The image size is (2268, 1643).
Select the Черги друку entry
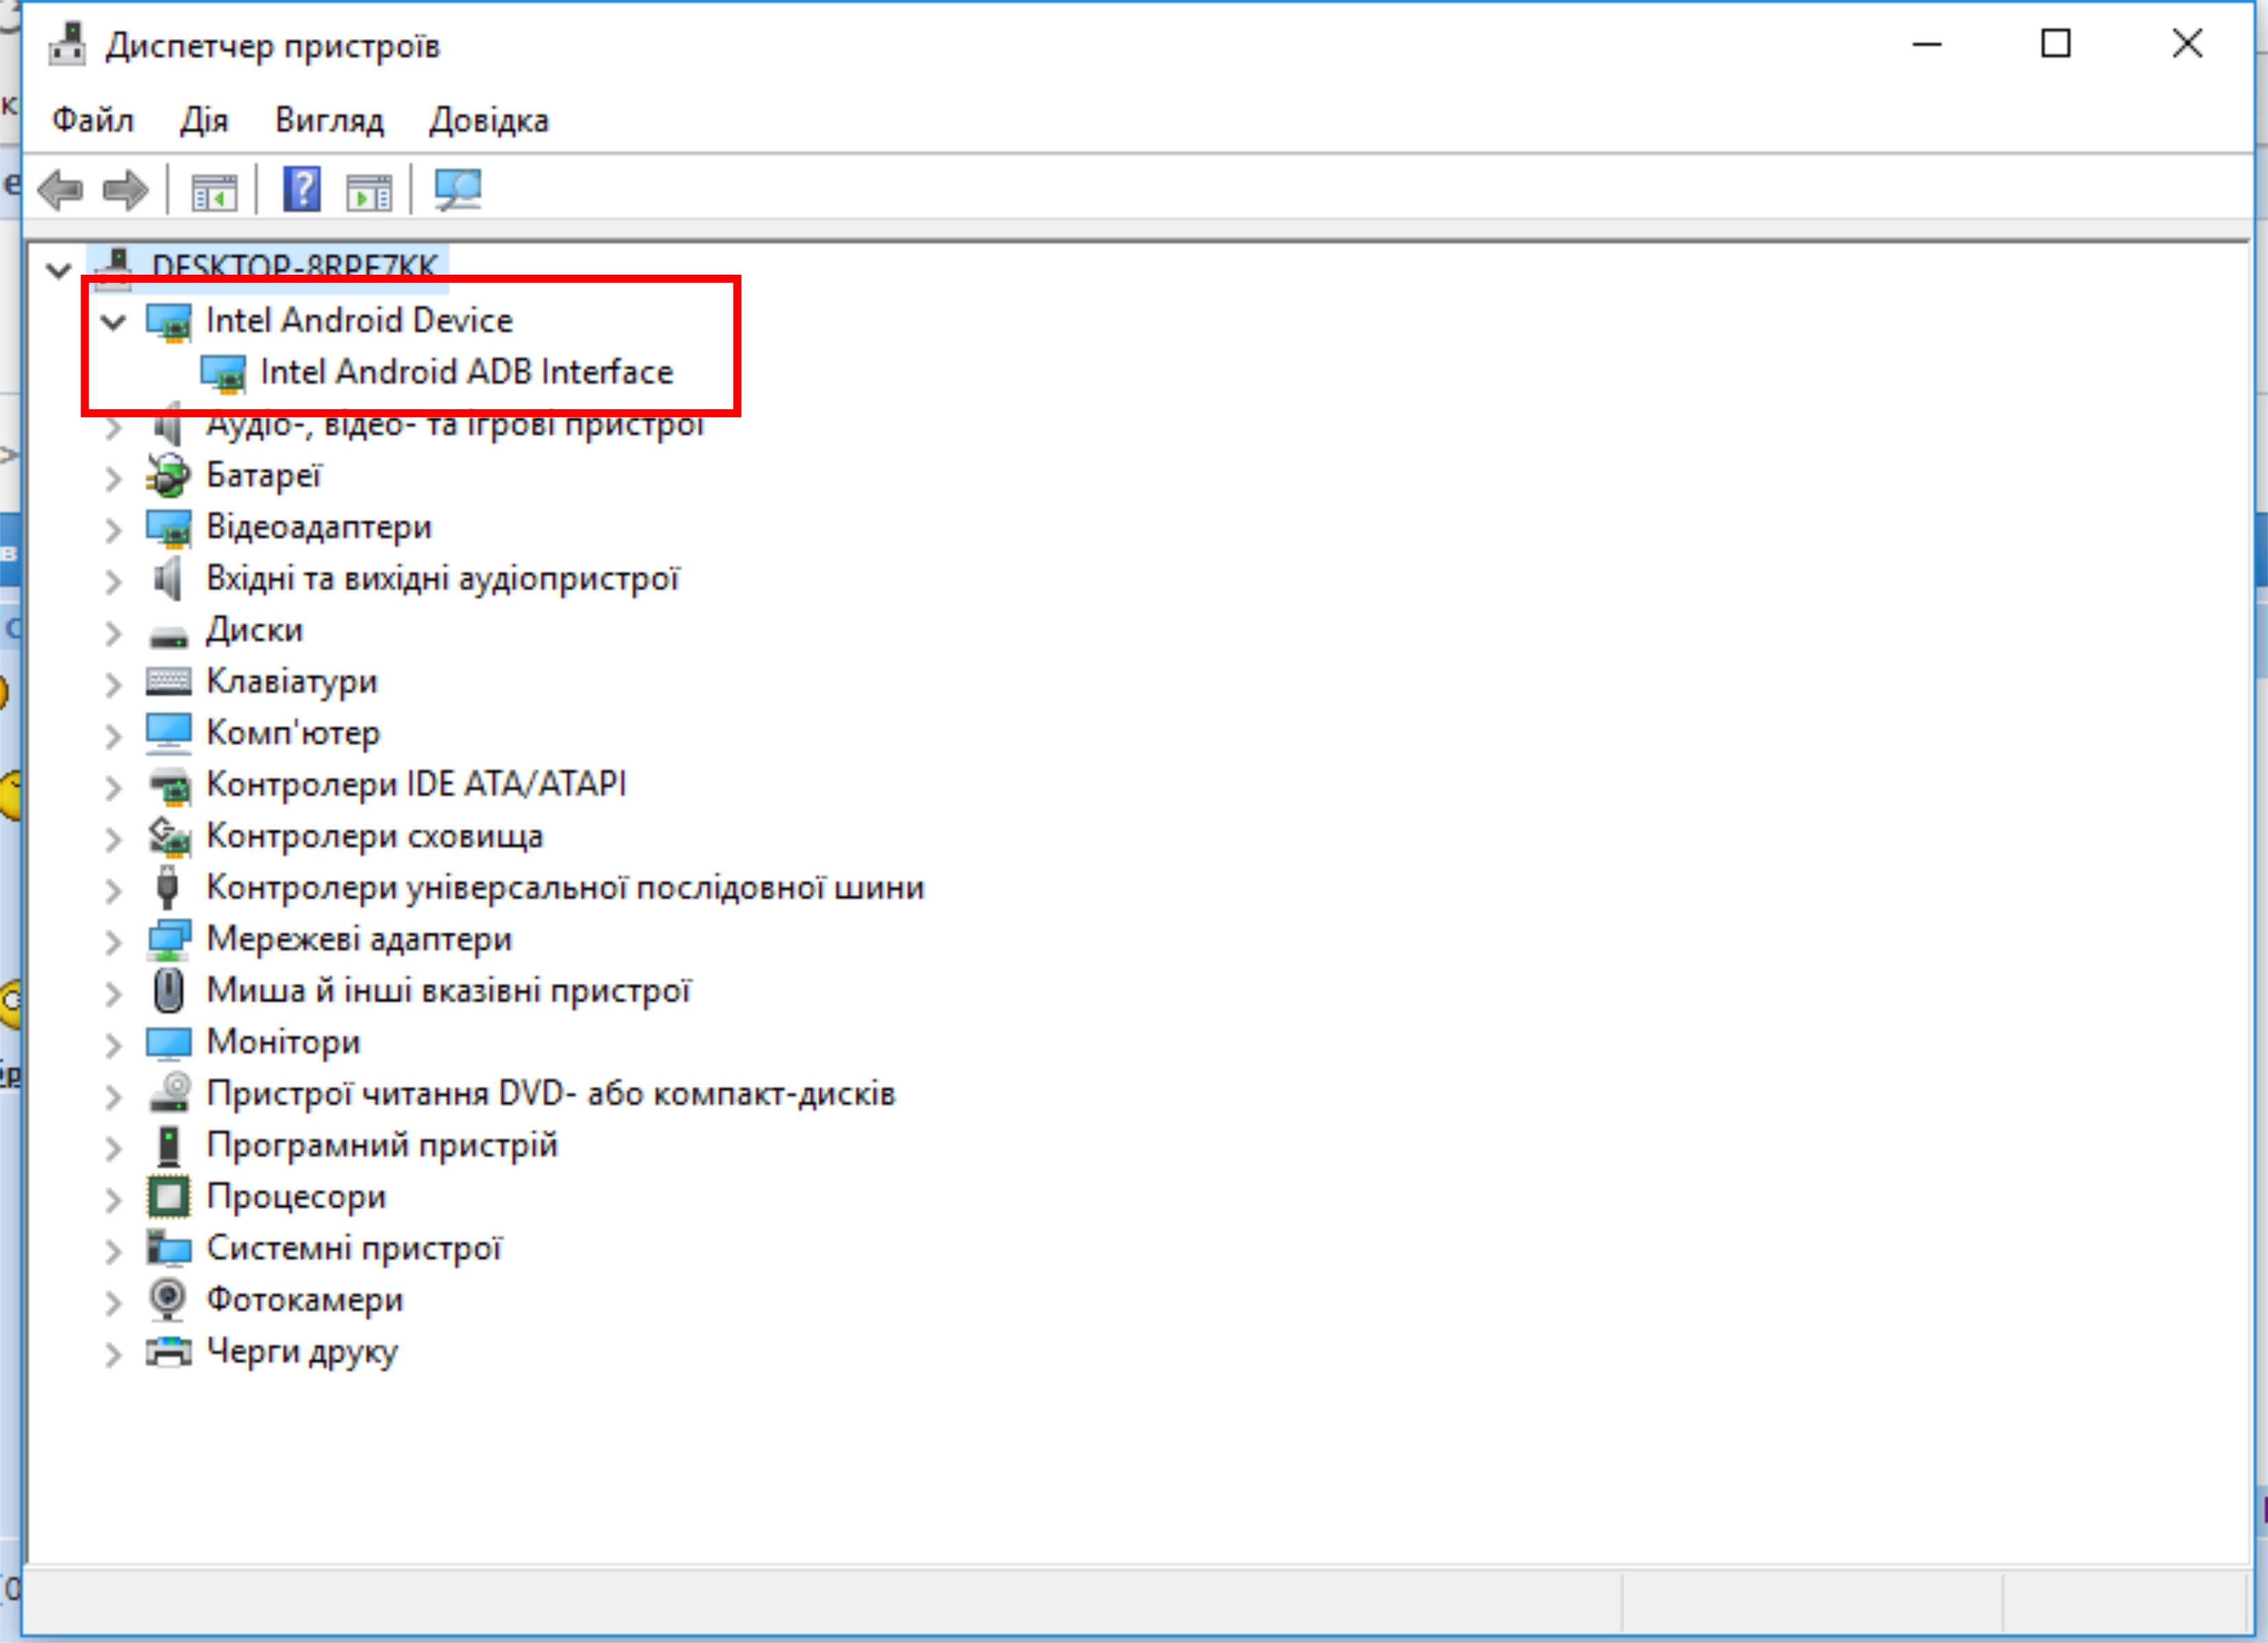(301, 1351)
